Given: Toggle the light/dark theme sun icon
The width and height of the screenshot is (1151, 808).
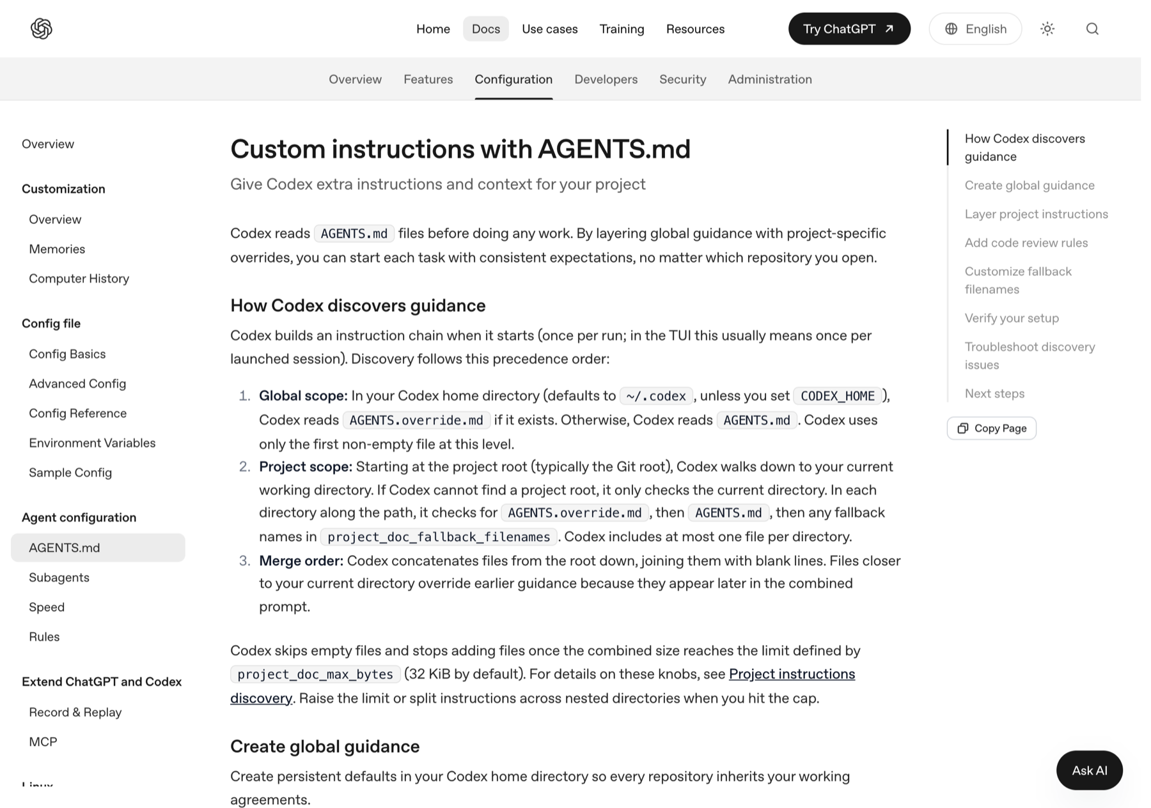Looking at the screenshot, I should click(x=1047, y=29).
